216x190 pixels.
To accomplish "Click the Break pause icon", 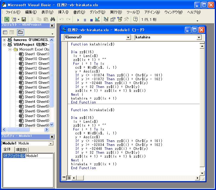I will click(x=85, y=20).
